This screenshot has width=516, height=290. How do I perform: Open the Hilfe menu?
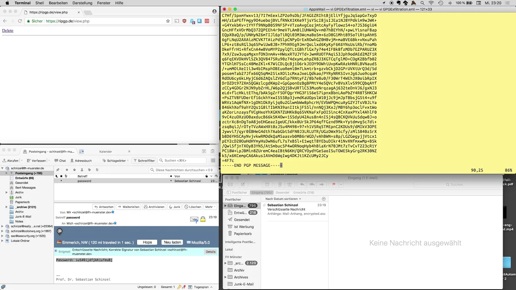[x=119, y=3]
